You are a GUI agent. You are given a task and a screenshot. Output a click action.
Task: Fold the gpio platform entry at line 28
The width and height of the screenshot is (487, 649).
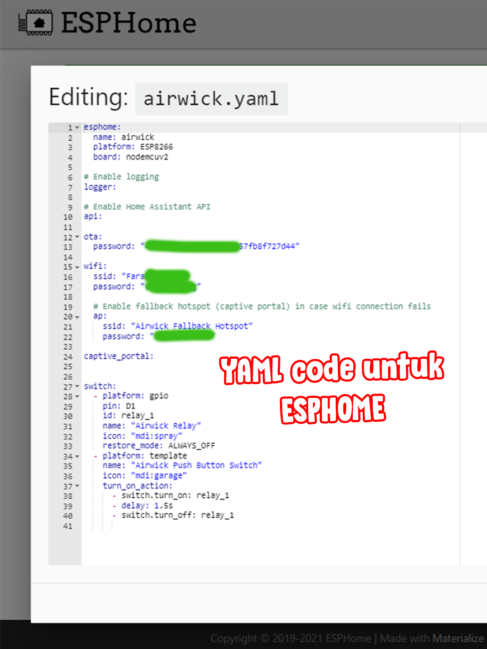(x=77, y=396)
